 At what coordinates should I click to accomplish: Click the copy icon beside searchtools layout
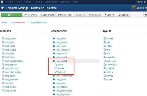[x=105, y=65]
